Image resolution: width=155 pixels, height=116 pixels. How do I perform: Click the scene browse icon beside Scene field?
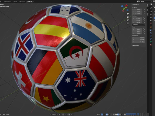click(x=139, y=1)
